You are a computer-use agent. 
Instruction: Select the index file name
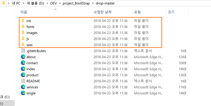[x=31, y=69]
